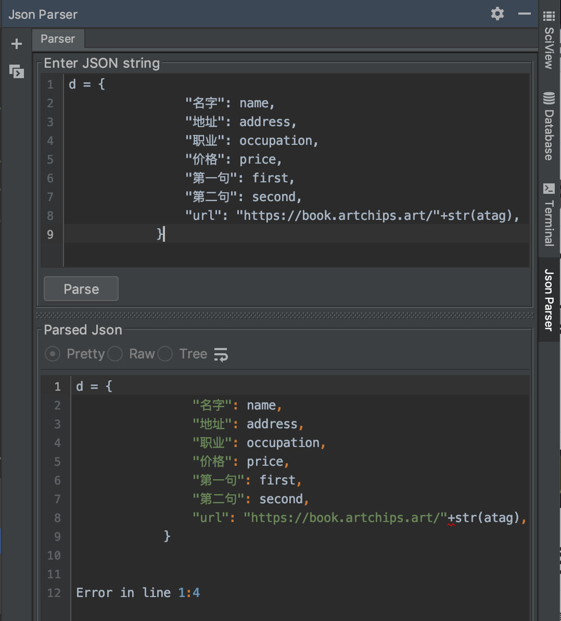This screenshot has height=621, width=561.
Task: Collapse the Json Parser side tab
Action: [x=549, y=300]
